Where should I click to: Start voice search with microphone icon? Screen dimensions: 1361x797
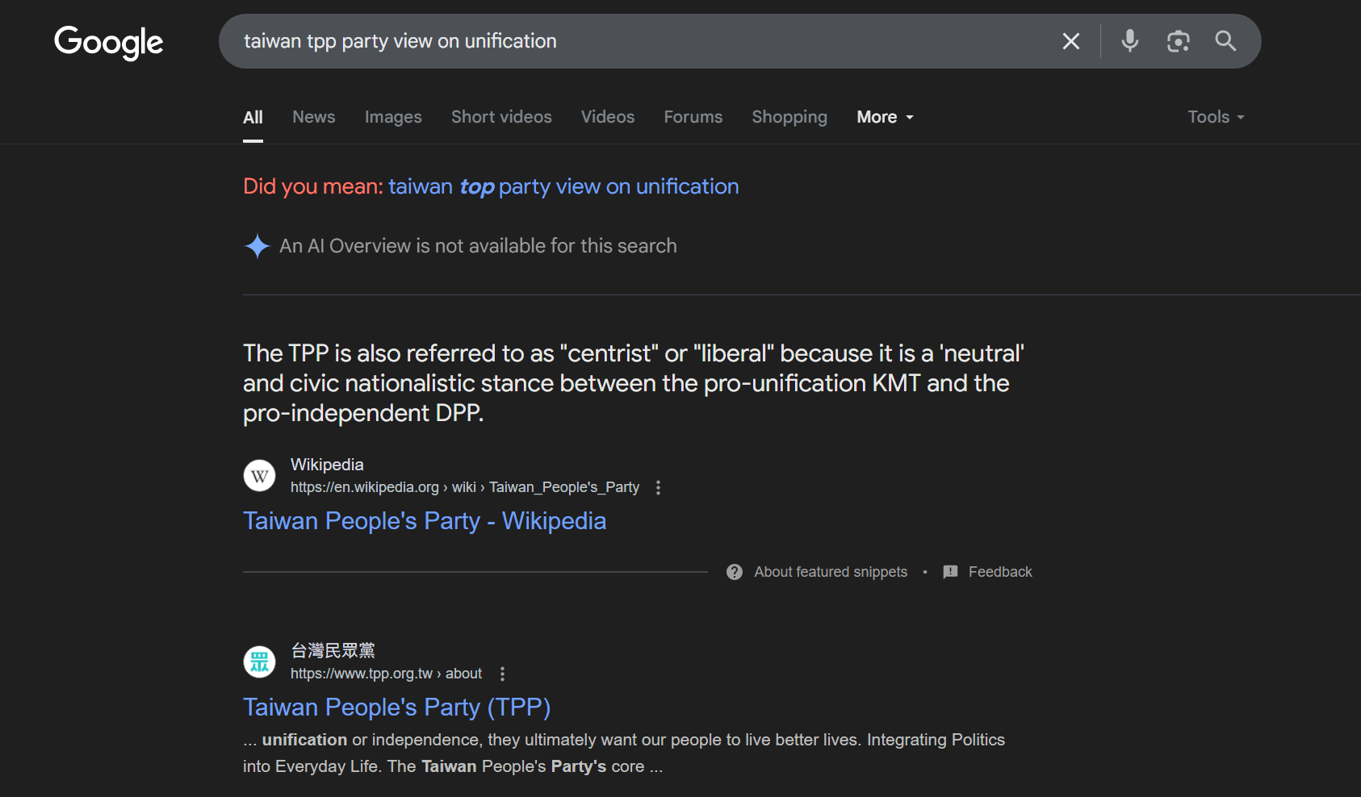pos(1129,41)
